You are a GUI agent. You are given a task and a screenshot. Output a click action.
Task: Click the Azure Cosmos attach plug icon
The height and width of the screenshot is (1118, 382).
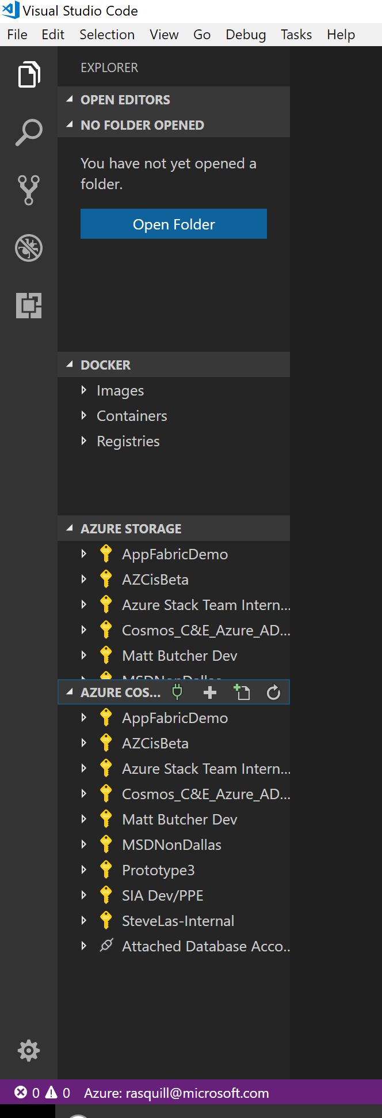pyautogui.click(x=177, y=692)
